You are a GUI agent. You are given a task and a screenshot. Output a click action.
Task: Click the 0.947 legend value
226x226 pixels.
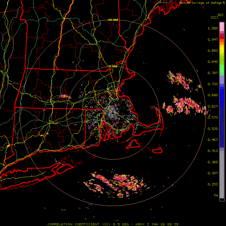click(x=213, y=39)
